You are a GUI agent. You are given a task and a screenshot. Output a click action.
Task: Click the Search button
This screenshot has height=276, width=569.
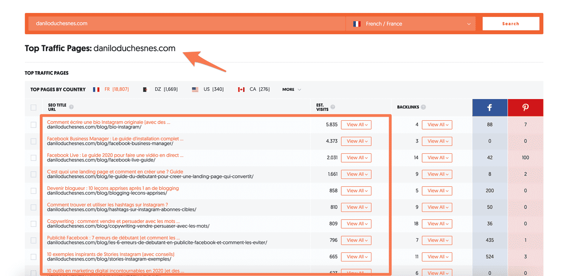[x=511, y=24]
